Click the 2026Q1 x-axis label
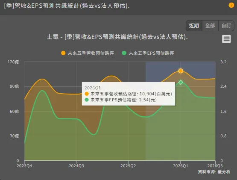 181,166
